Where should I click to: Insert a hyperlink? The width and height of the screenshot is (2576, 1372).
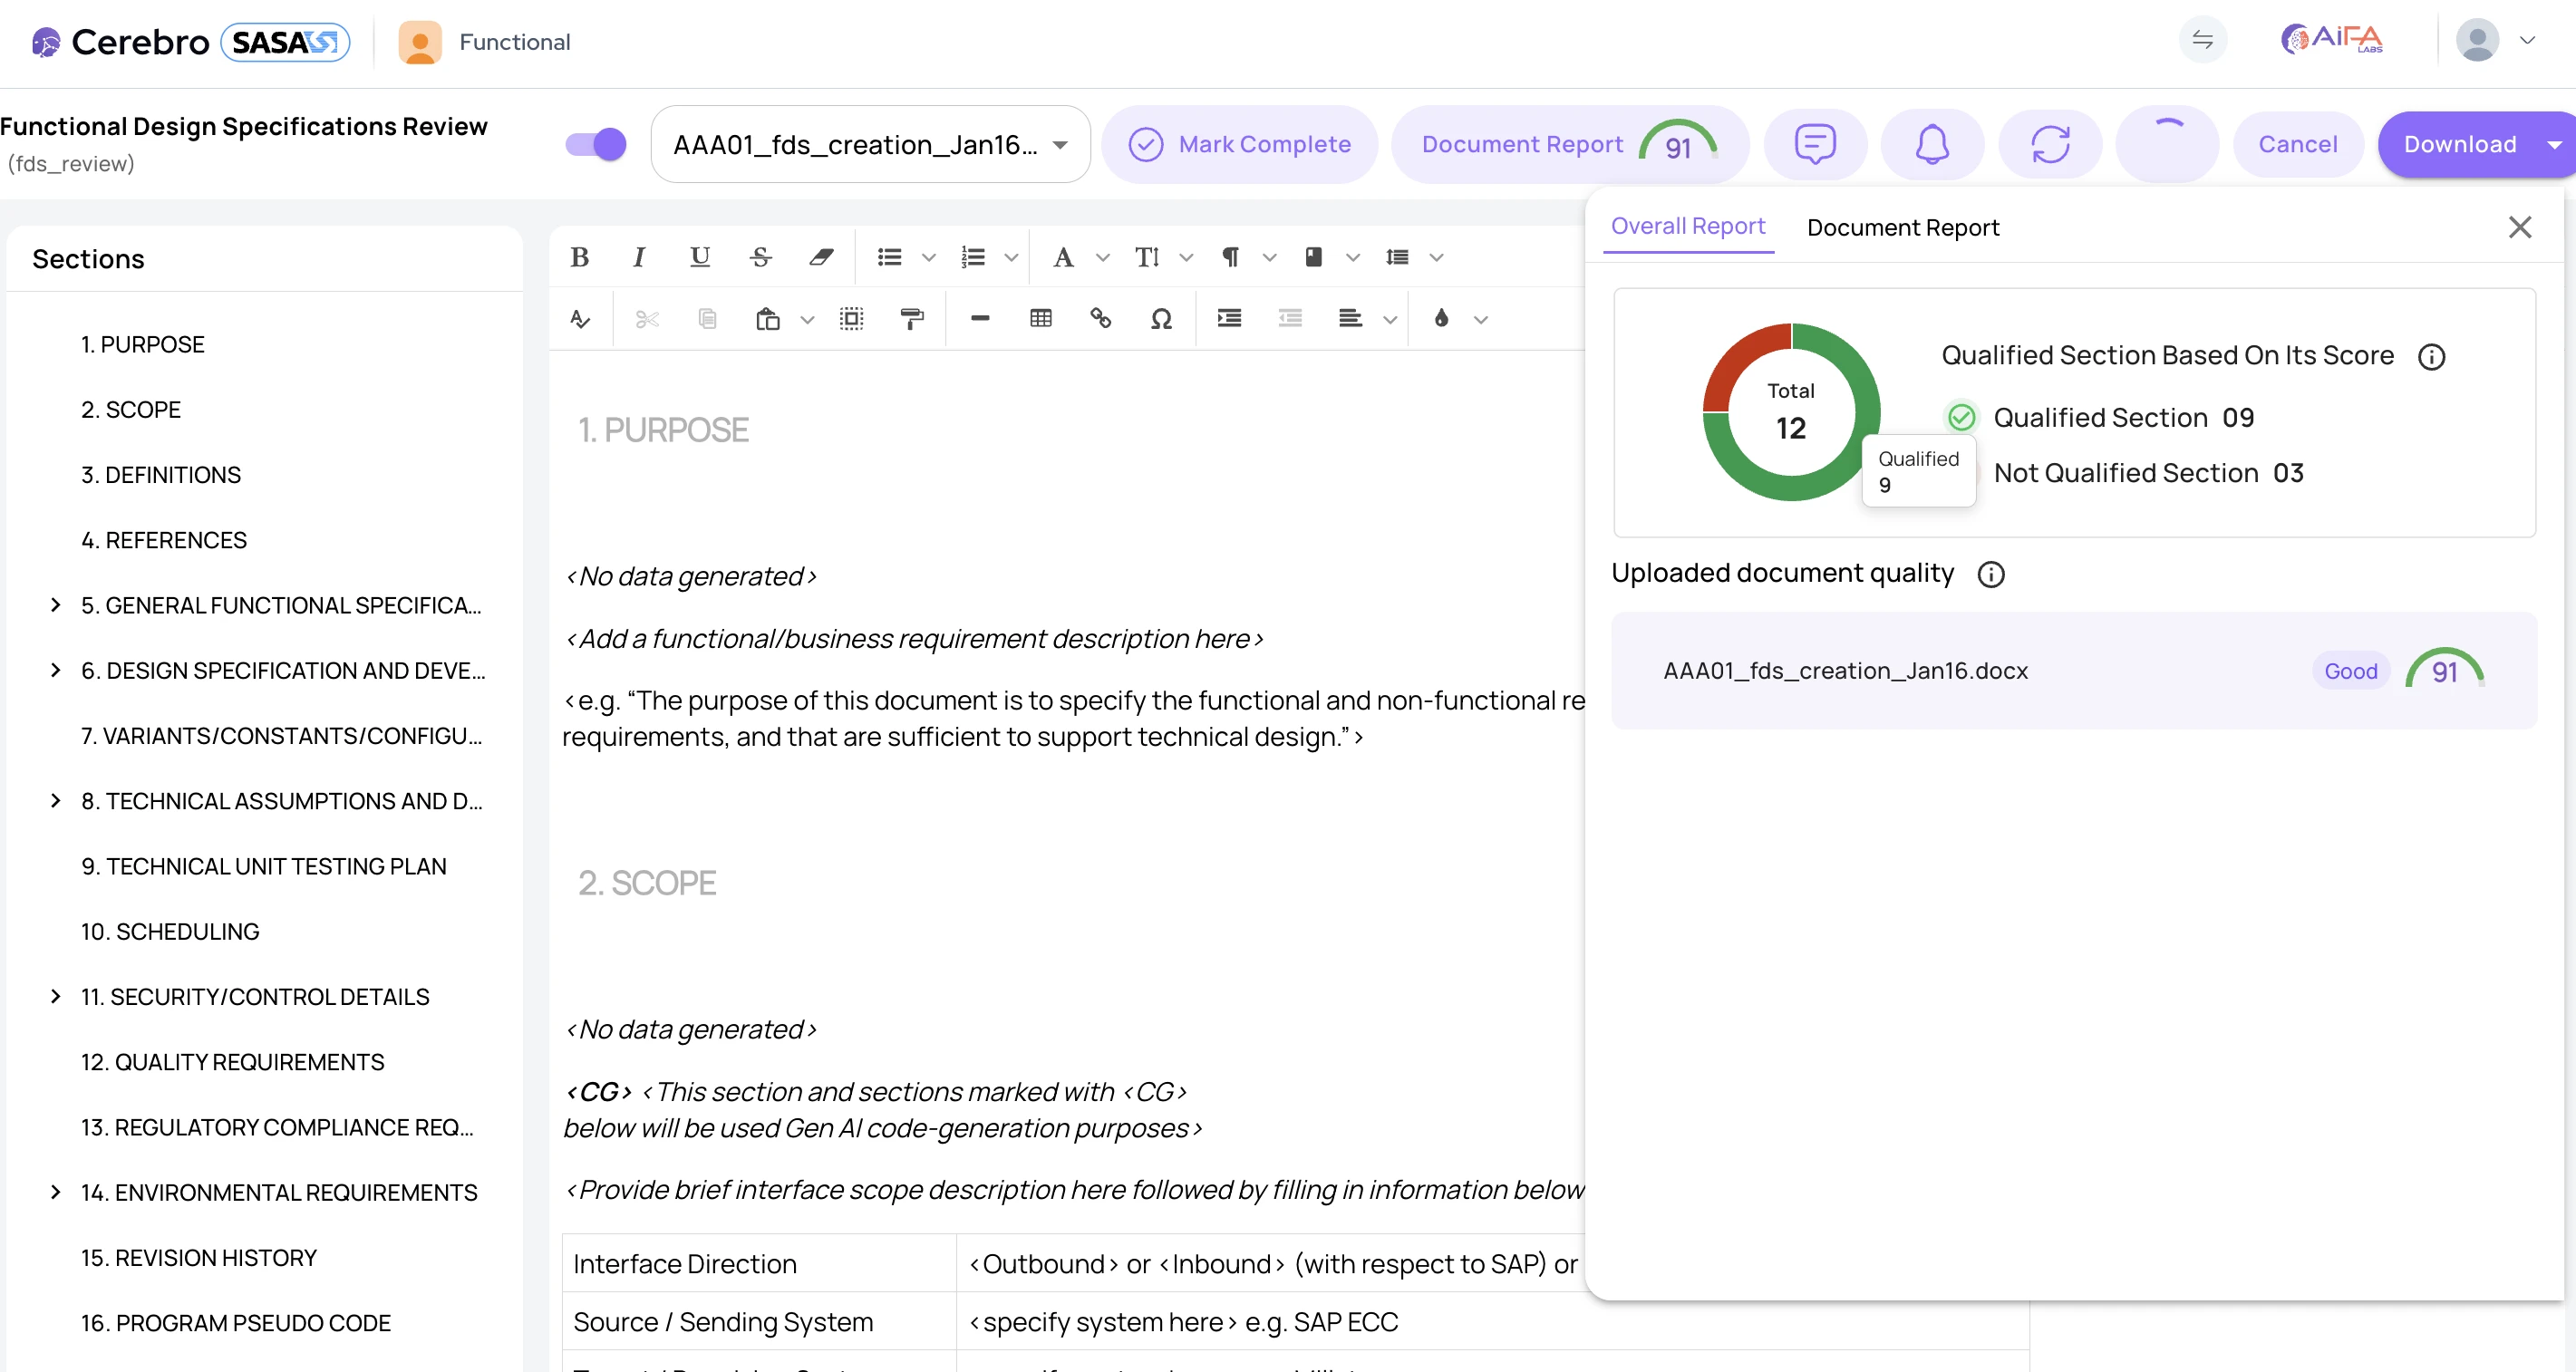(x=1101, y=319)
